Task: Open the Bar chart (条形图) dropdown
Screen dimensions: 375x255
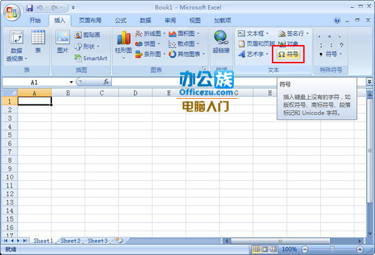Action: coord(150,54)
